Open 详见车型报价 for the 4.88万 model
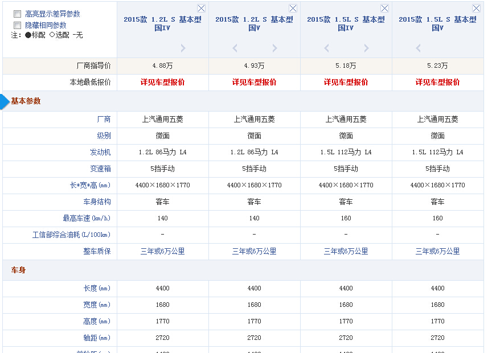This screenshot has height=353, width=496. 162,82
